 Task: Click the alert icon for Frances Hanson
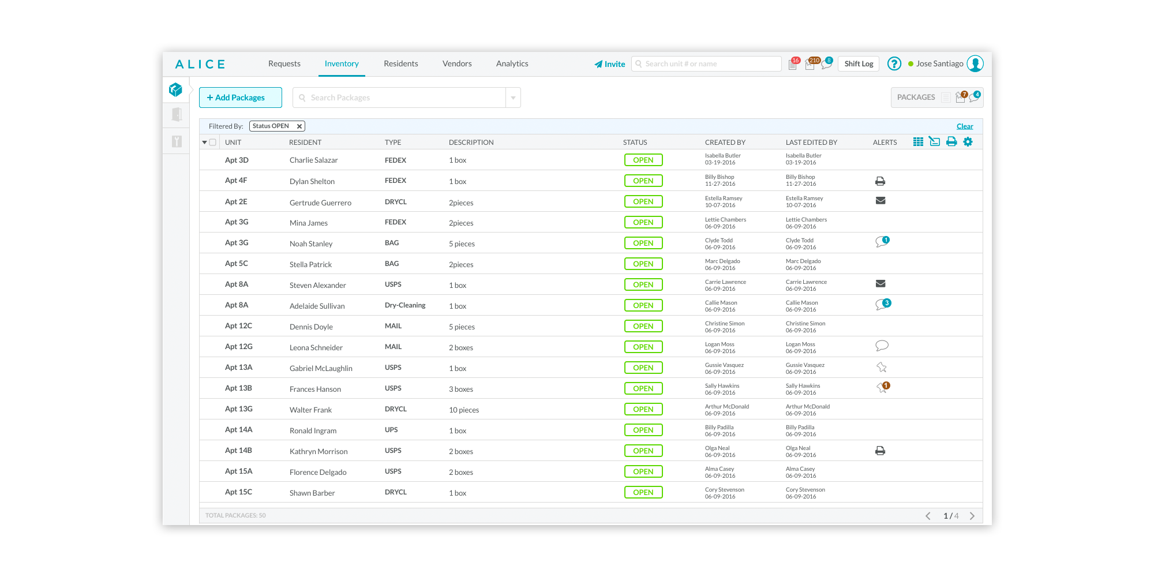point(883,387)
